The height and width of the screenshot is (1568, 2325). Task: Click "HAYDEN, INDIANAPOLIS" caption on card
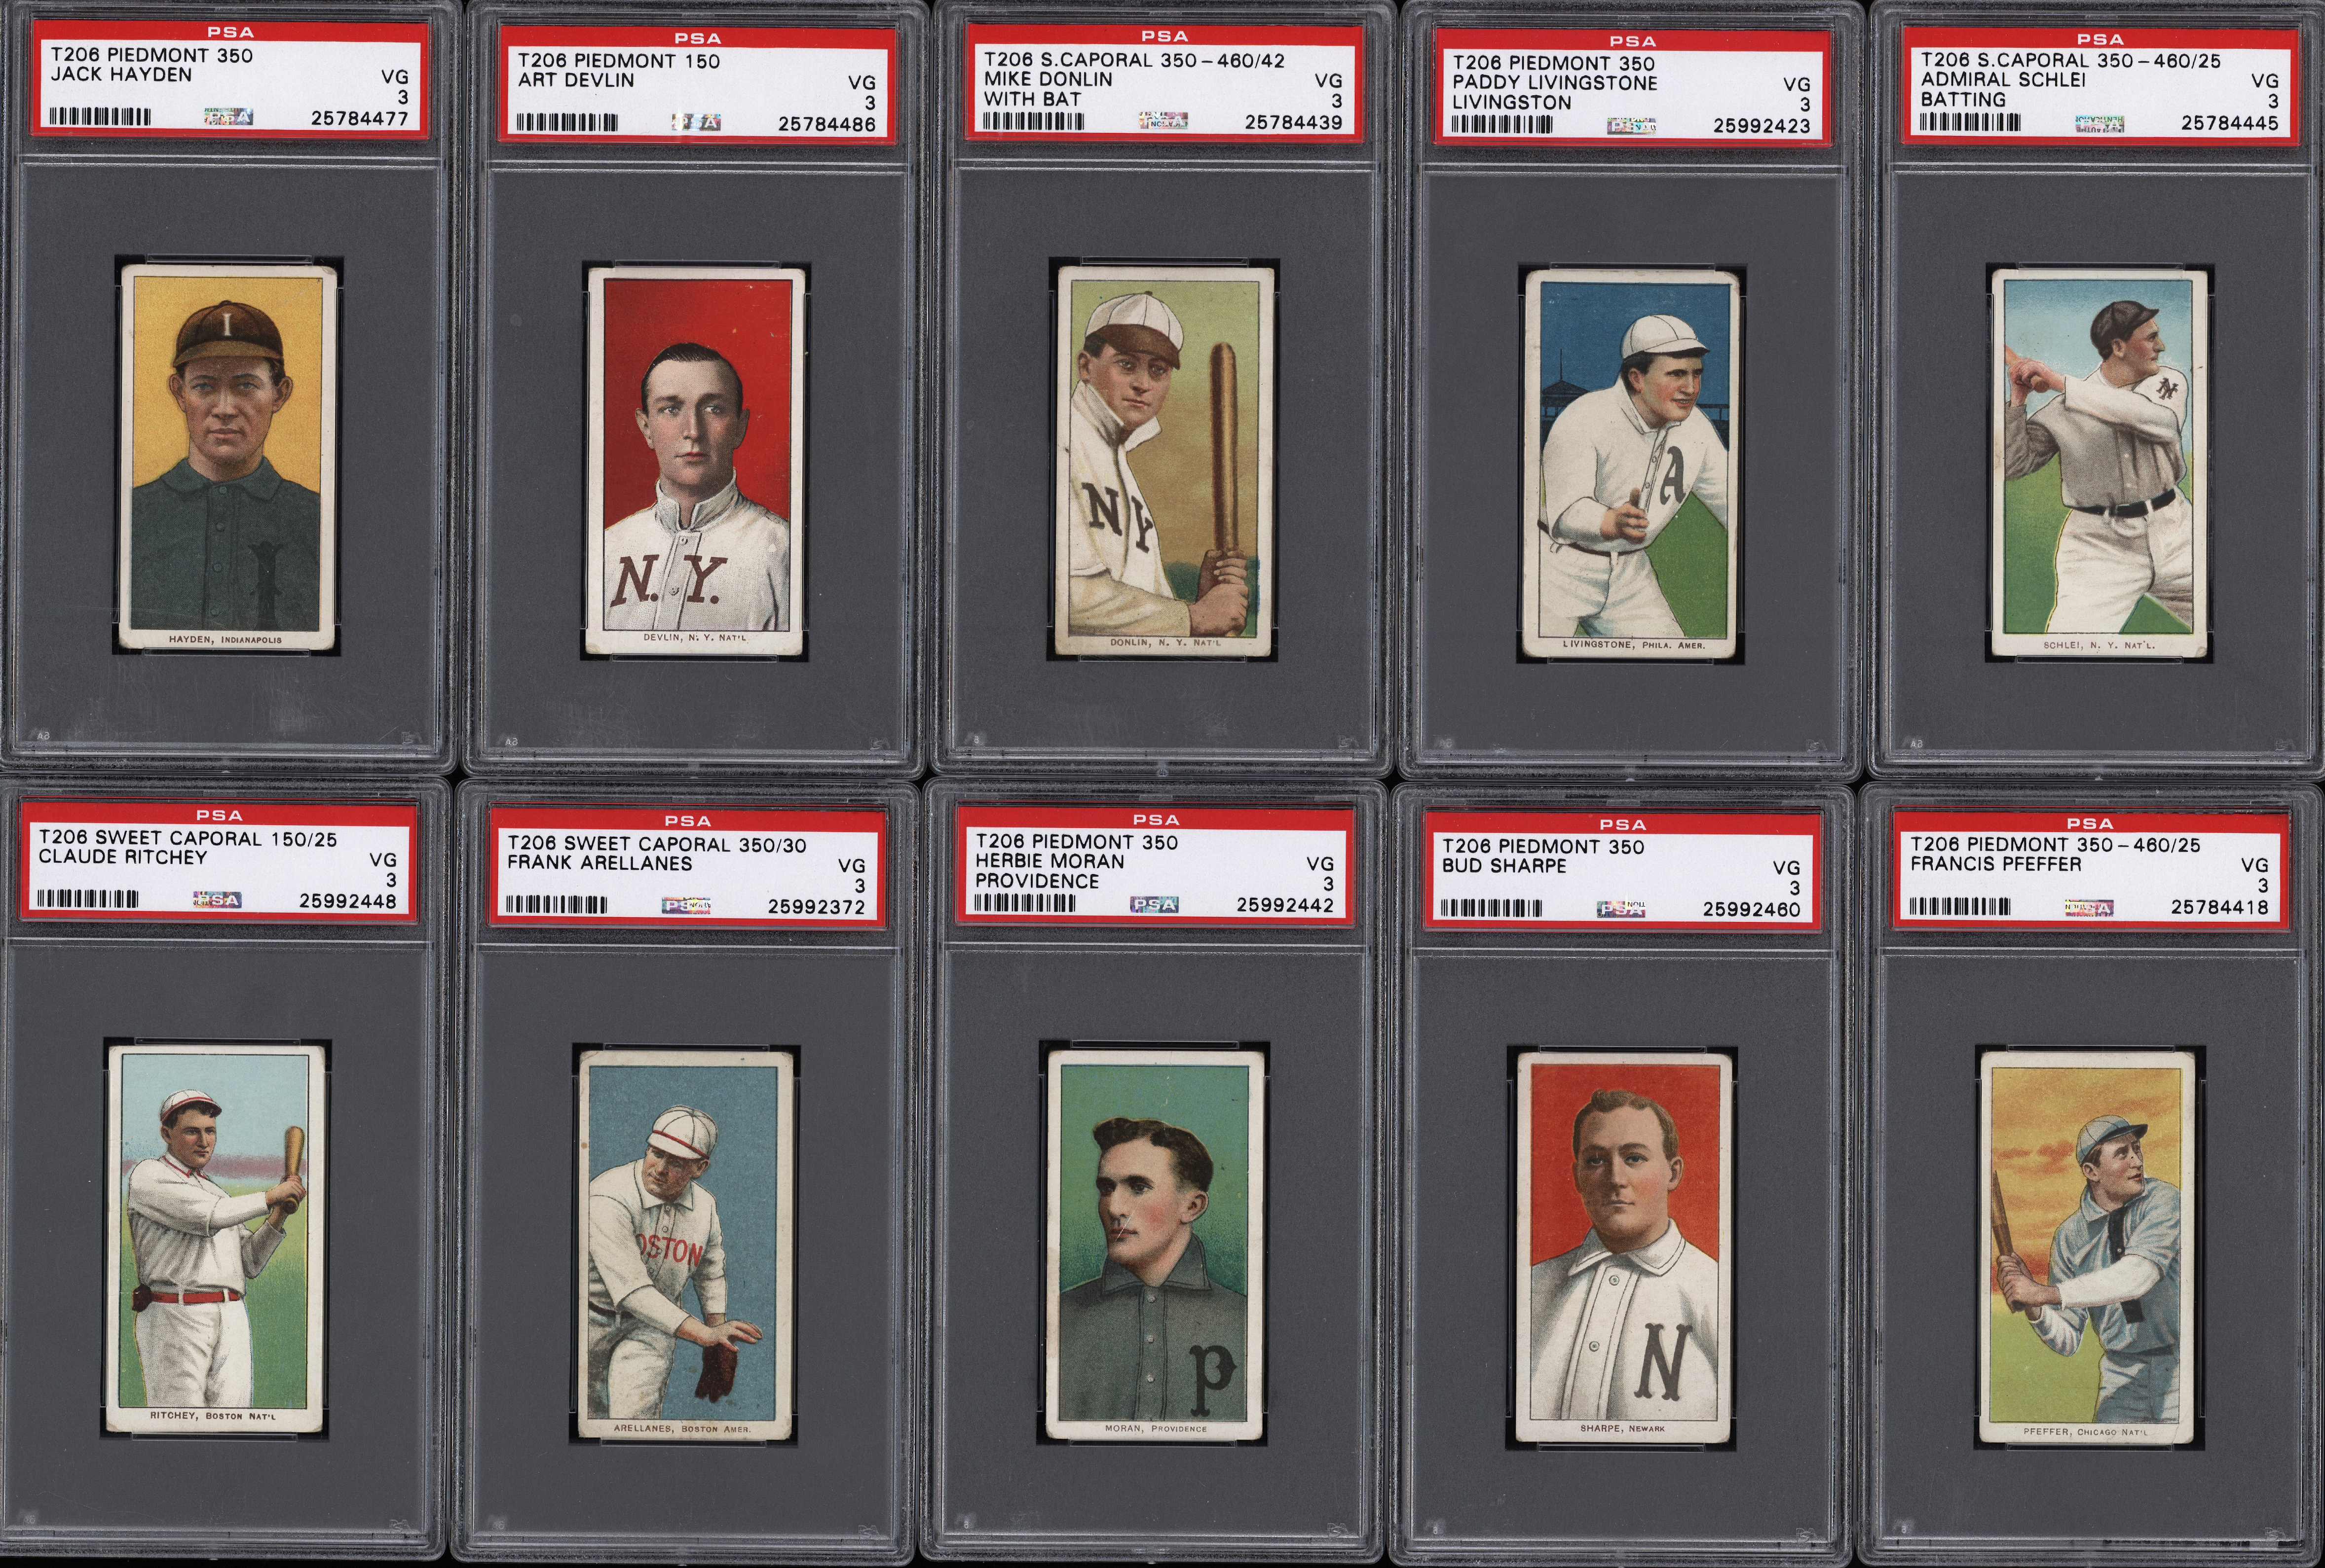coord(225,639)
